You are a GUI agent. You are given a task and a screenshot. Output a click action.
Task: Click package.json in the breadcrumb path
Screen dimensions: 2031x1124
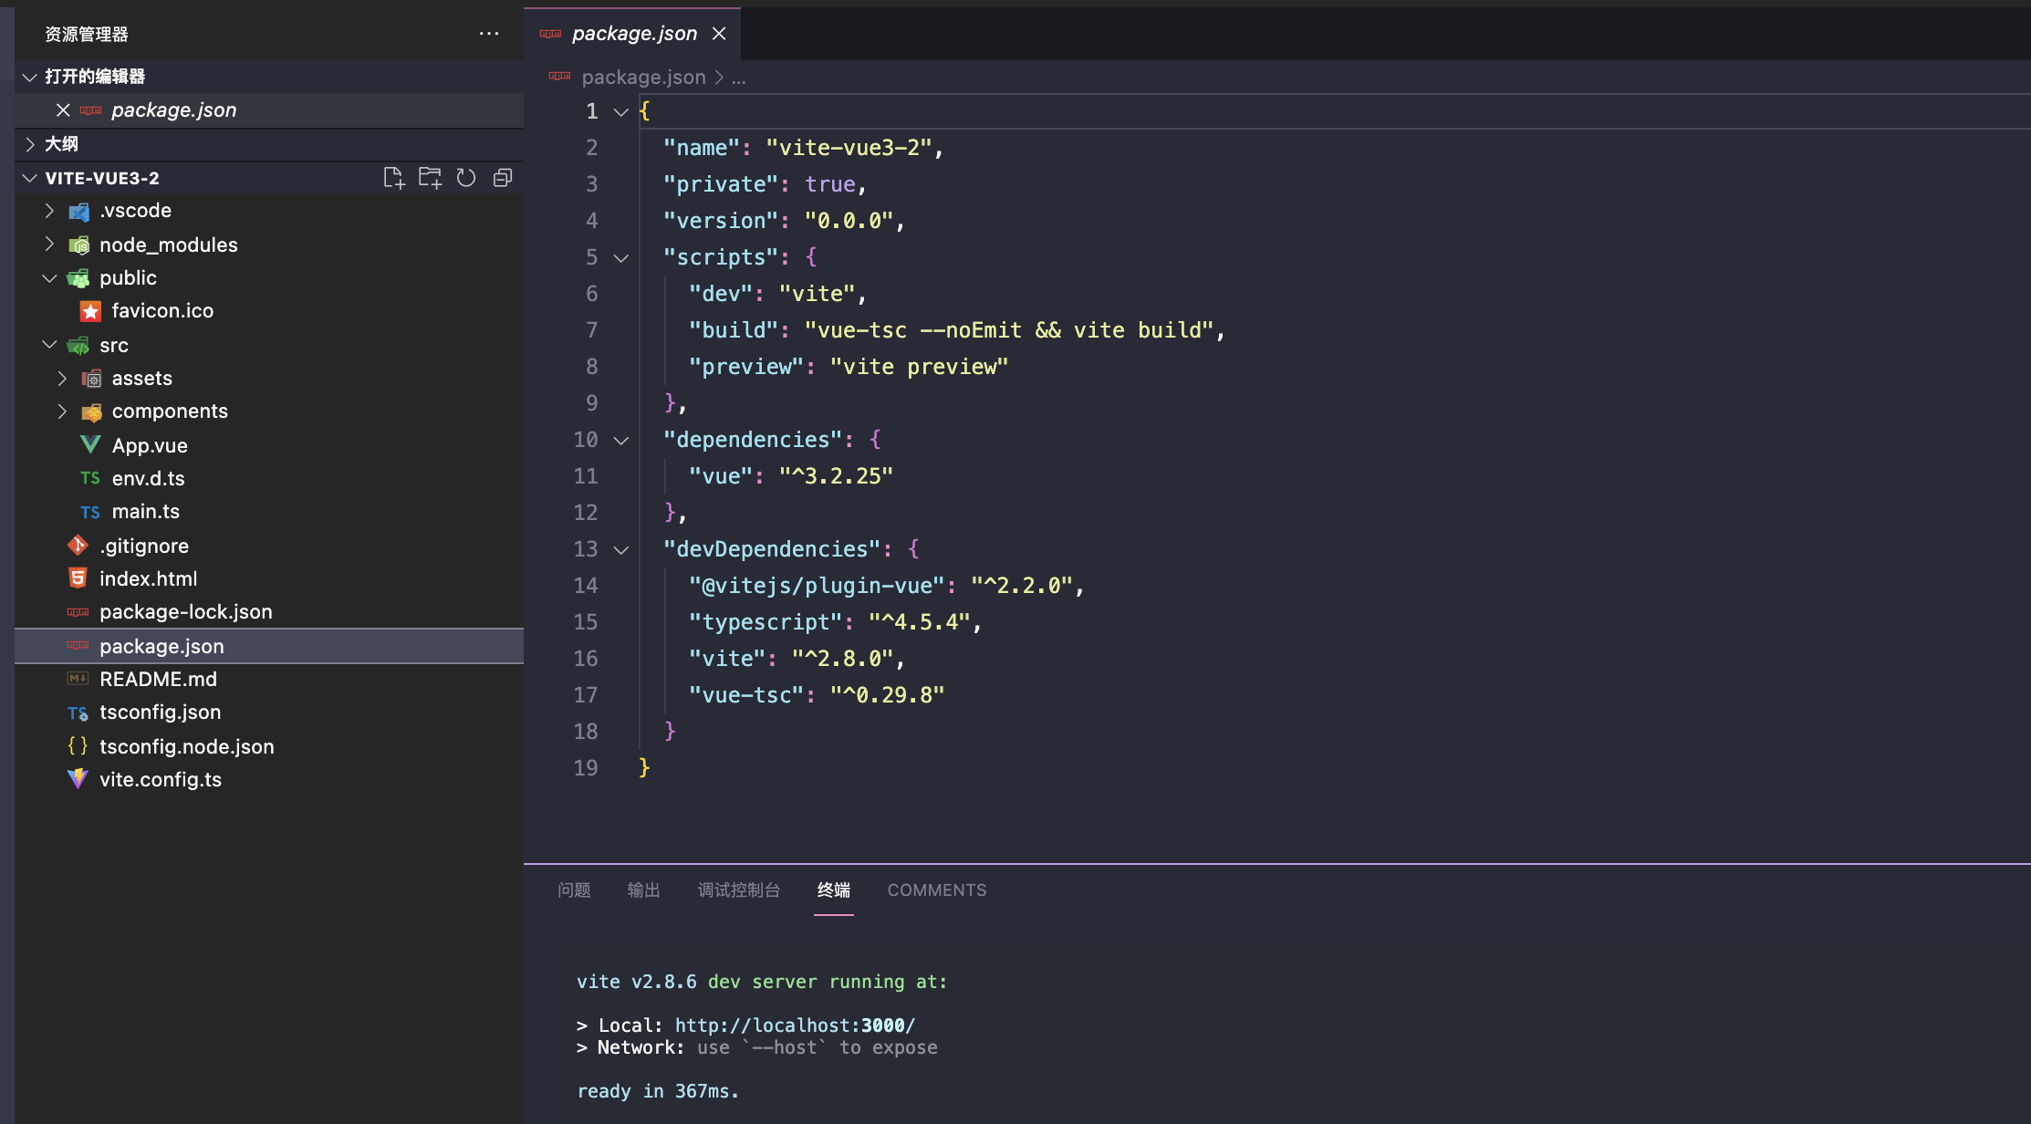[x=643, y=78]
